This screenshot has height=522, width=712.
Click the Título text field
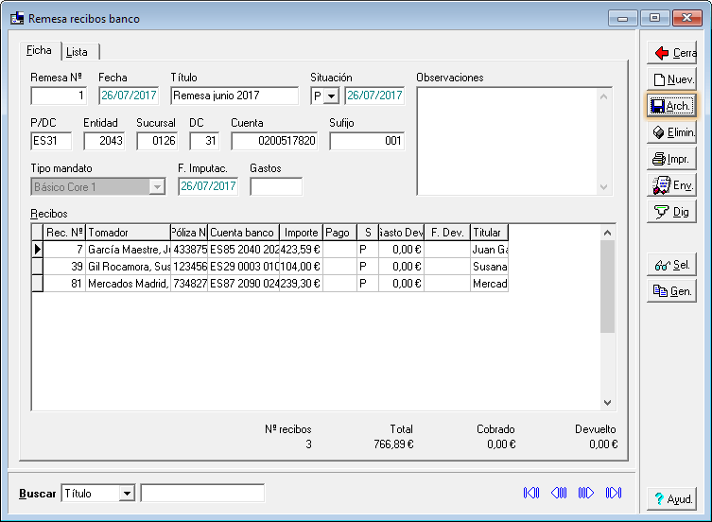pos(234,96)
